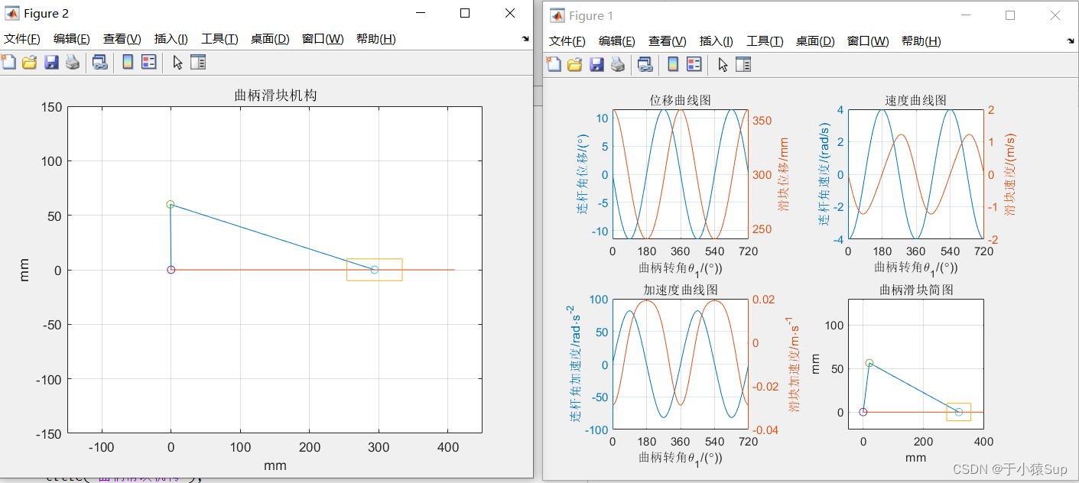Open 查看(V) menu in Figure 2
Viewport: 1079px width, 483px height.
click(122, 39)
